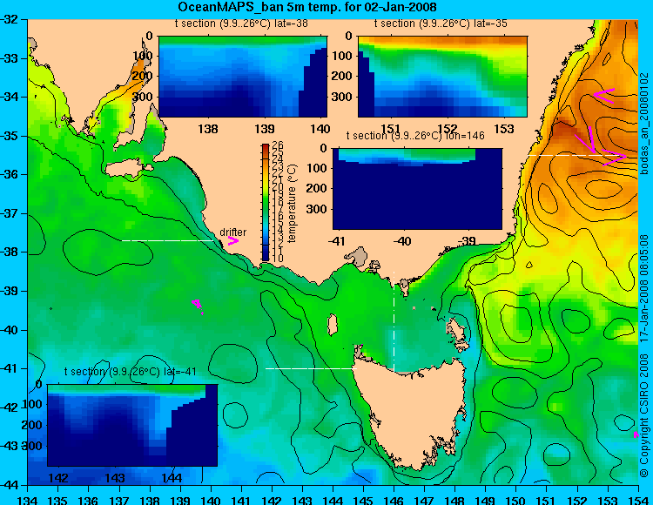Click the white dashed section line at lat -41
Screen dimensions: 653x505
[311, 368]
